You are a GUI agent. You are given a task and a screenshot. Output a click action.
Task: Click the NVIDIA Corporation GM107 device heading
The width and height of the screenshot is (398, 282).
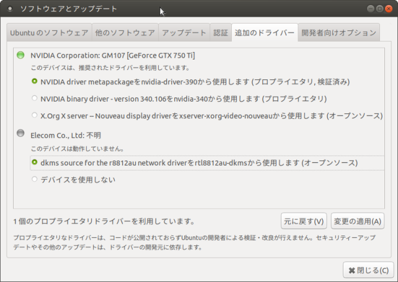coord(113,55)
